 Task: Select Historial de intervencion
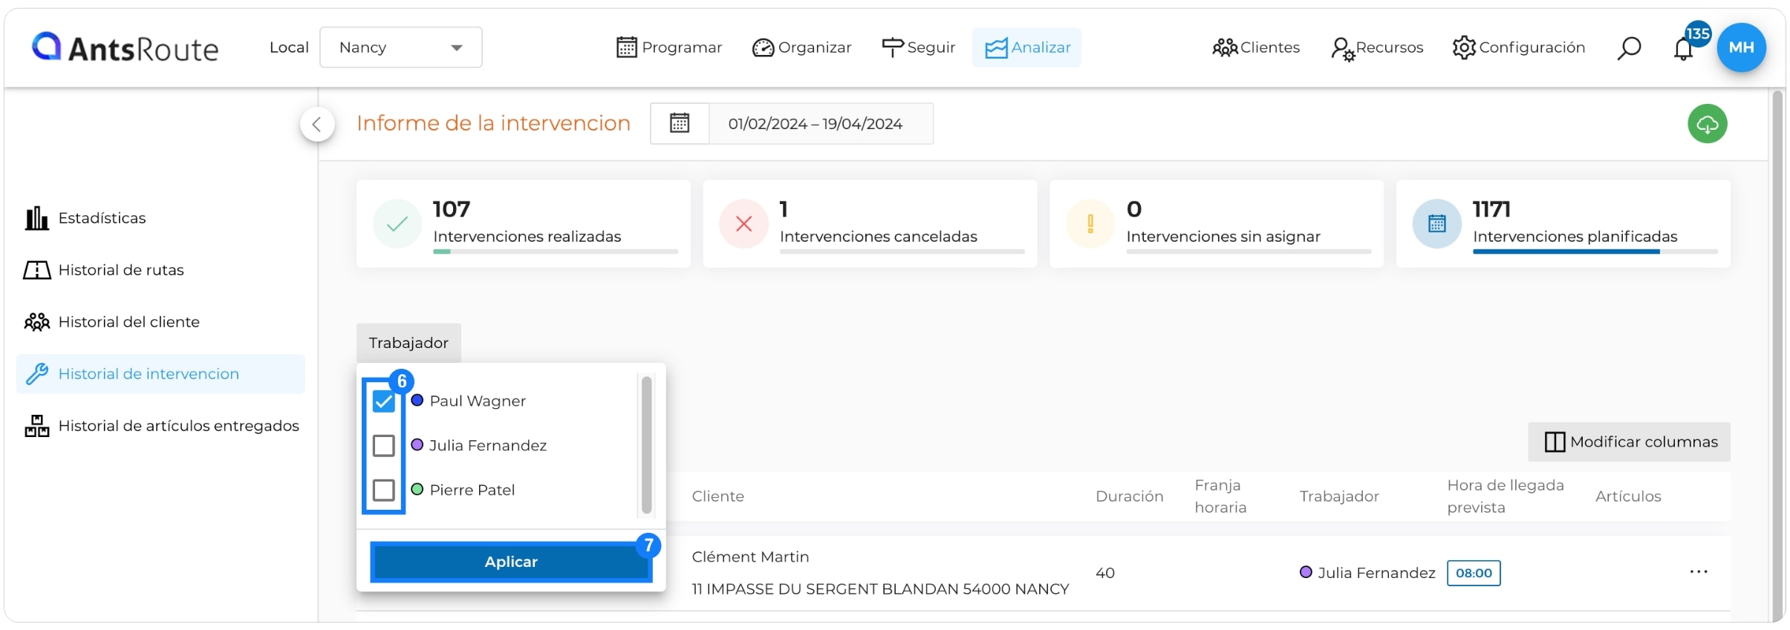coord(160,374)
